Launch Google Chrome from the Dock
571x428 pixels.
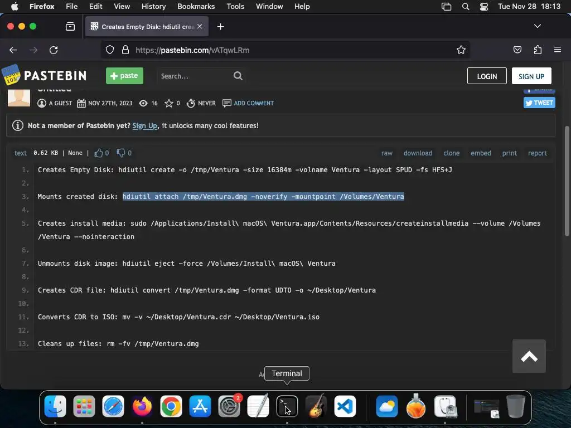(x=171, y=406)
